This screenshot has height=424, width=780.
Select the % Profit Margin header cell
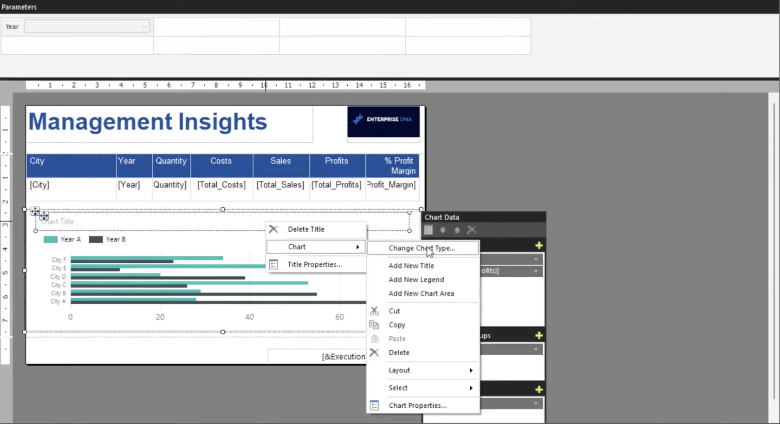pyautogui.click(x=392, y=166)
